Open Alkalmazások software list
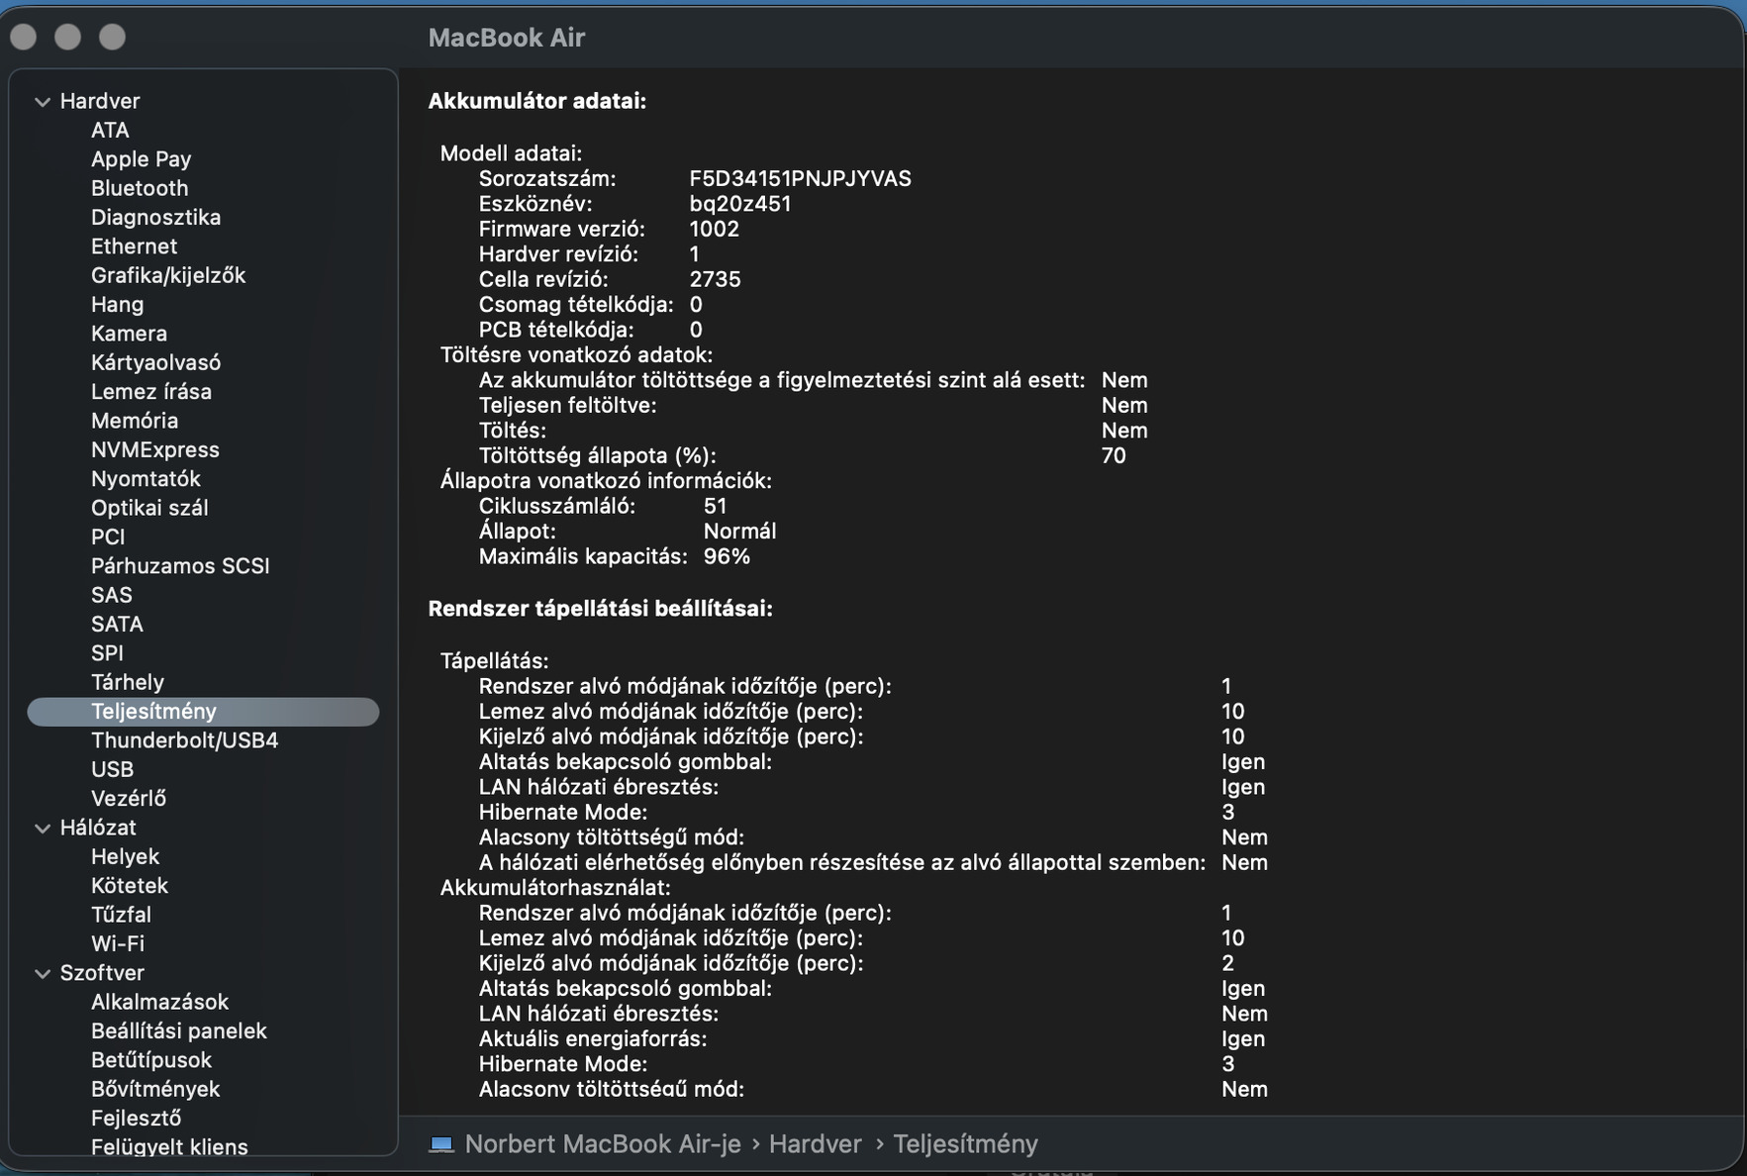The width and height of the screenshot is (1747, 1176). [x=159, y=1002]
